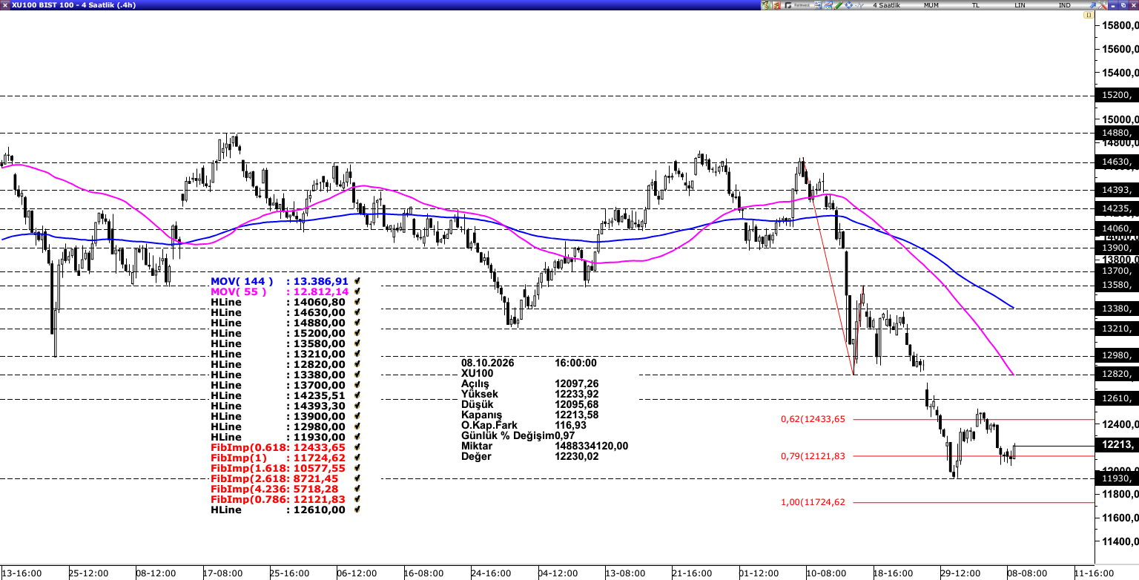Toggle checkmark for HLine 11930,00
Screen dimensions: 1139x580
357,438
